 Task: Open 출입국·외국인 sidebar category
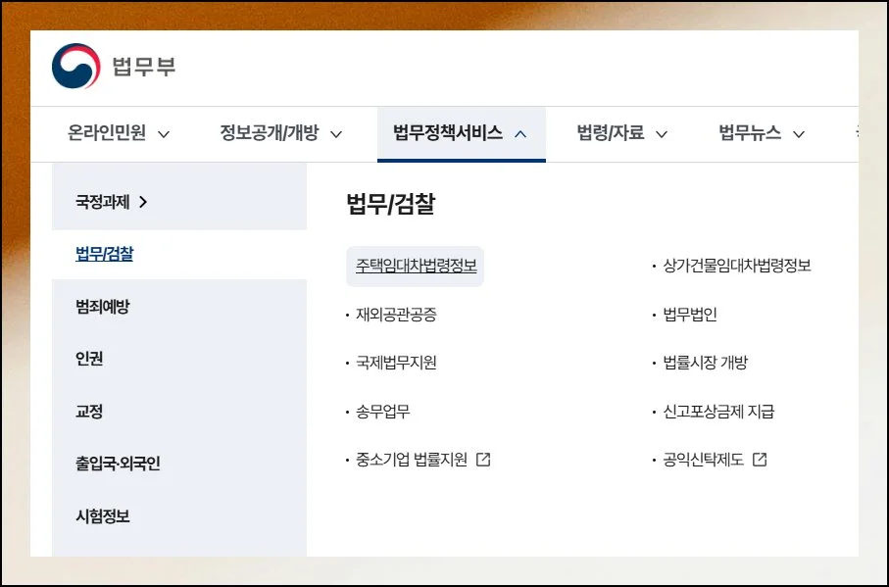click(118, 464)
